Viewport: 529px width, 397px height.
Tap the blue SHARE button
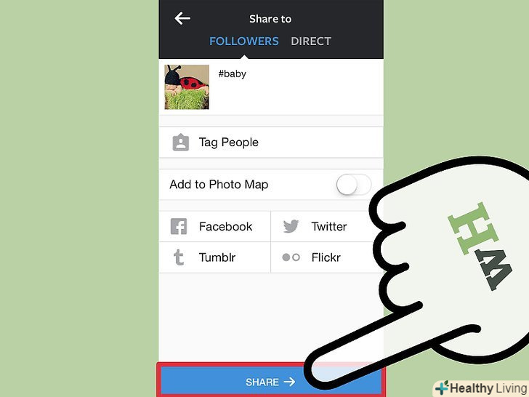(270, 382)
